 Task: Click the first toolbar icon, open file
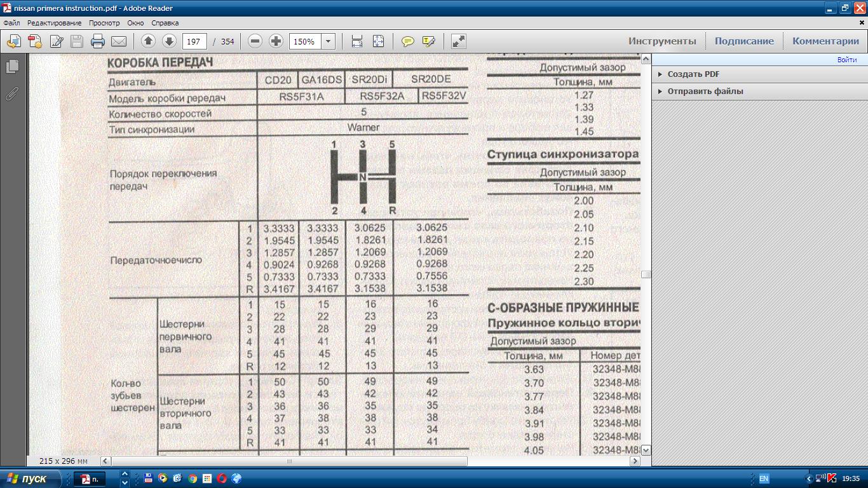[x=13, y=41]
